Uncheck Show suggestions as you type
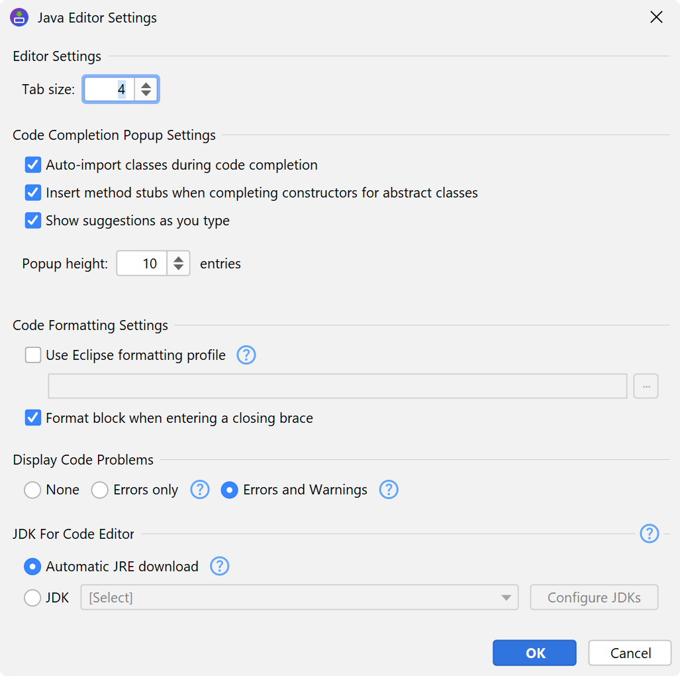Image resolution: width=680 pixels, height=676 pixels. click(33, 221)
